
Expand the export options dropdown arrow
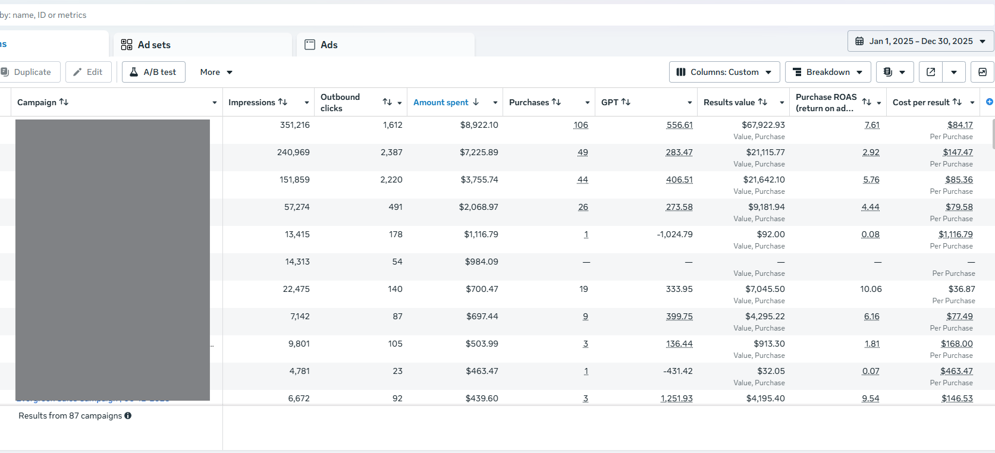[954, 72]
